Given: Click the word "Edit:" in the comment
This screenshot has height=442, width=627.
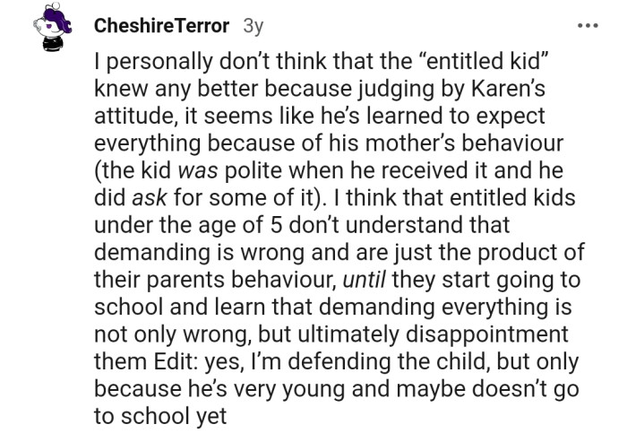Looking at the screenshot, I should click(176, 361).
